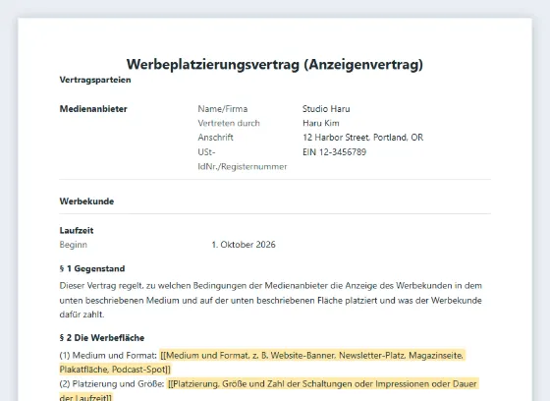Click the (1) Medium und Format label
Viewport: 550px width, 401px height.
point(108,356)
